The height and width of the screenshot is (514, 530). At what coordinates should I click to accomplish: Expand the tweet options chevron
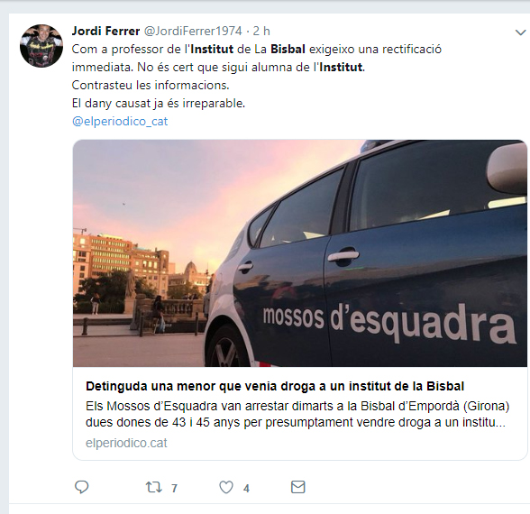tap(520, 32)
